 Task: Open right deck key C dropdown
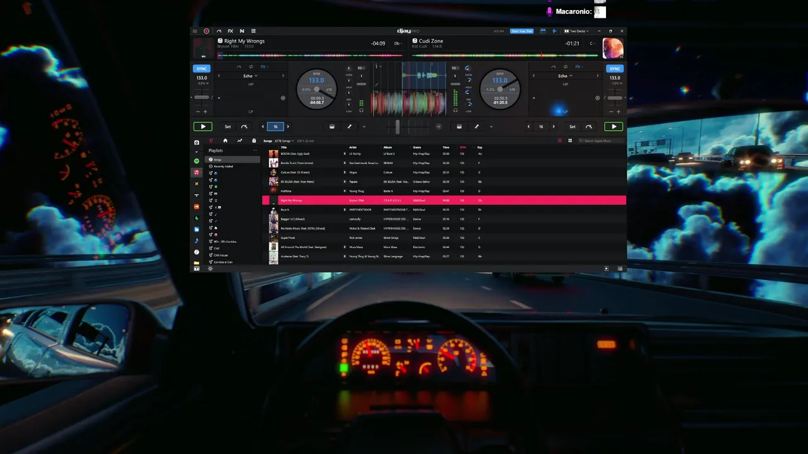592,44
